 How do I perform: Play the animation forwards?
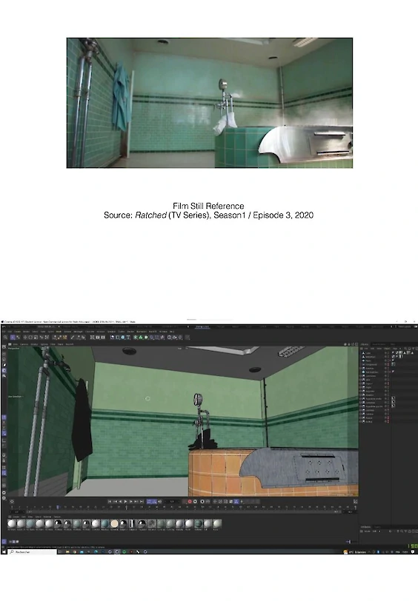point(125,501)
